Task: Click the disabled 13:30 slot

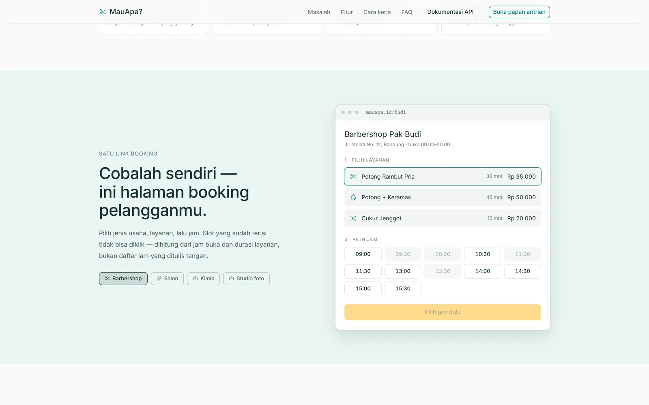Action: 443,271
